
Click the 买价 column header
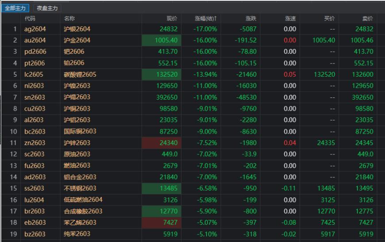[x=329, y=19]
